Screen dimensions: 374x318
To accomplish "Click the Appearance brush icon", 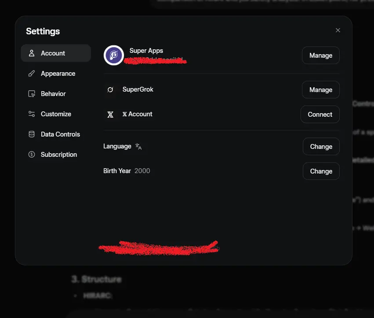I will [x=32, y=74].
